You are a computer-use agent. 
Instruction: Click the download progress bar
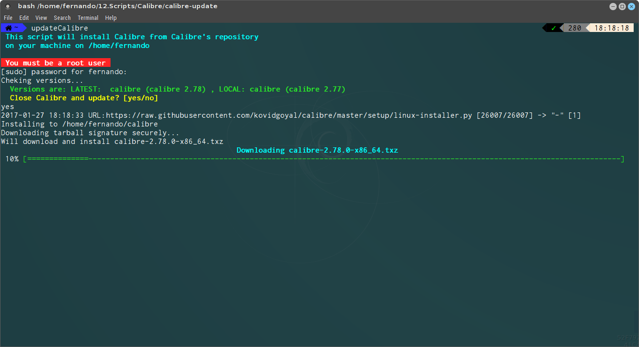323,159
